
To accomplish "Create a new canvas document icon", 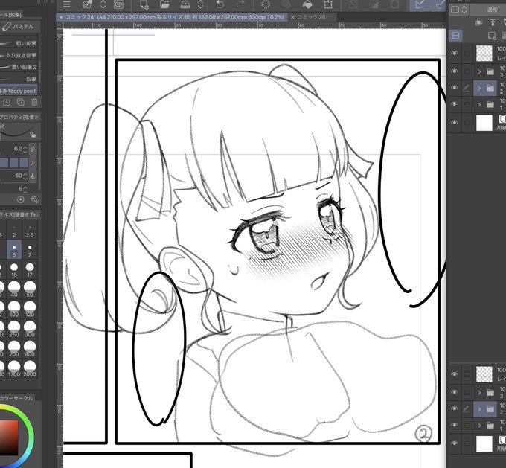I will click(144, 4).
